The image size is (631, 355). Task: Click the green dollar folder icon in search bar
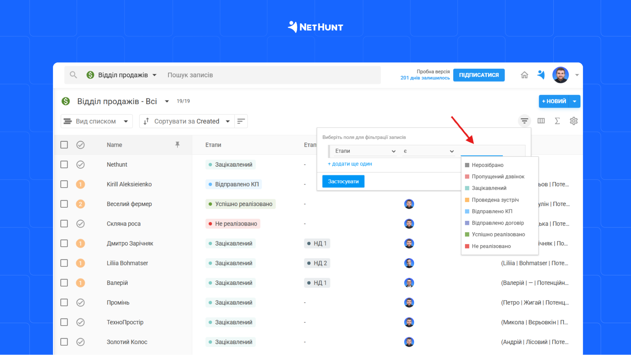90,75
